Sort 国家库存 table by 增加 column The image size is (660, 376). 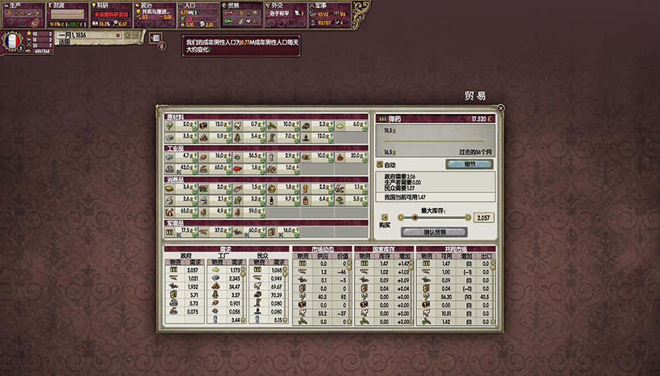pos(404,256)
